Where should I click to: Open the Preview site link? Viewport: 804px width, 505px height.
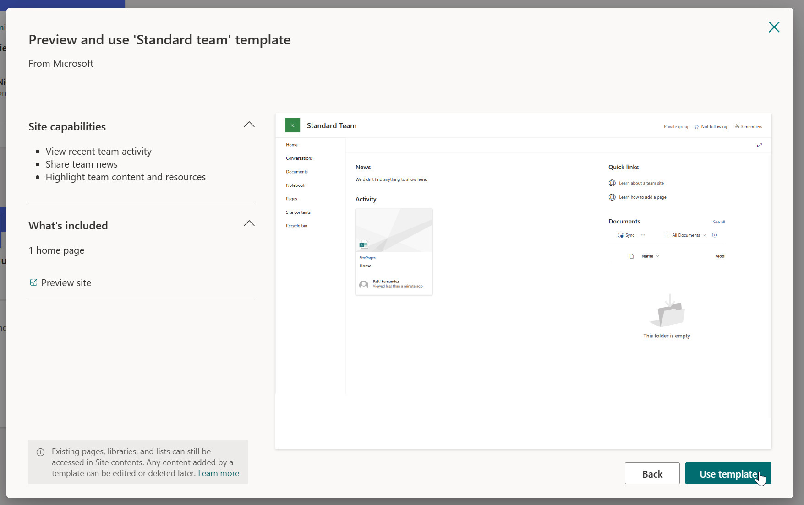tap(66, 282)
